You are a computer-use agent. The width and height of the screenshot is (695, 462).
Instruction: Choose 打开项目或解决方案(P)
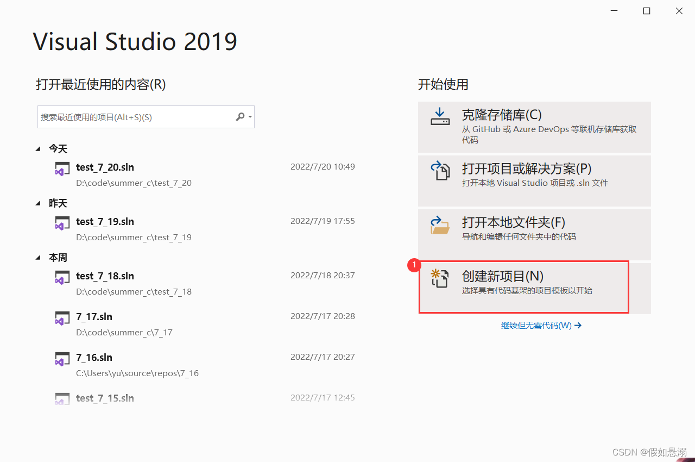(x=534, y=181)
